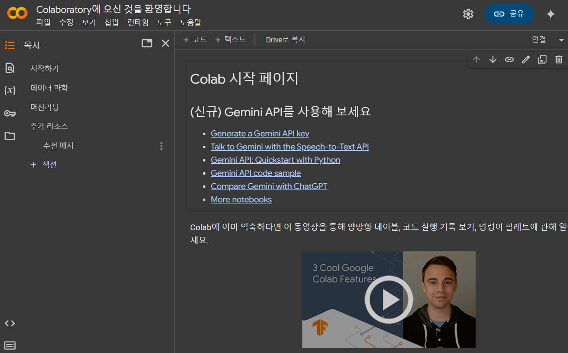Image resolution: width=568 pixels, height=353 pixels.
Task: Go to 추천 예시 subsection in contents
Action: point(58,145)
